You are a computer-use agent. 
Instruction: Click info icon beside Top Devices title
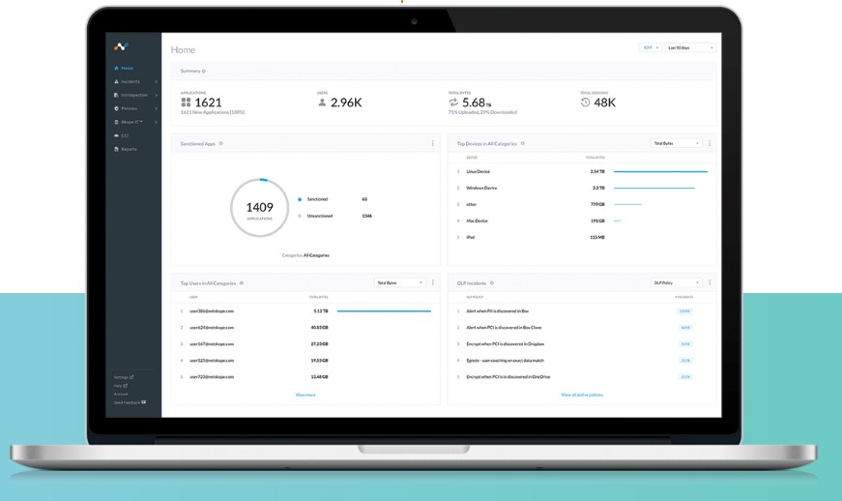(522, 143)
